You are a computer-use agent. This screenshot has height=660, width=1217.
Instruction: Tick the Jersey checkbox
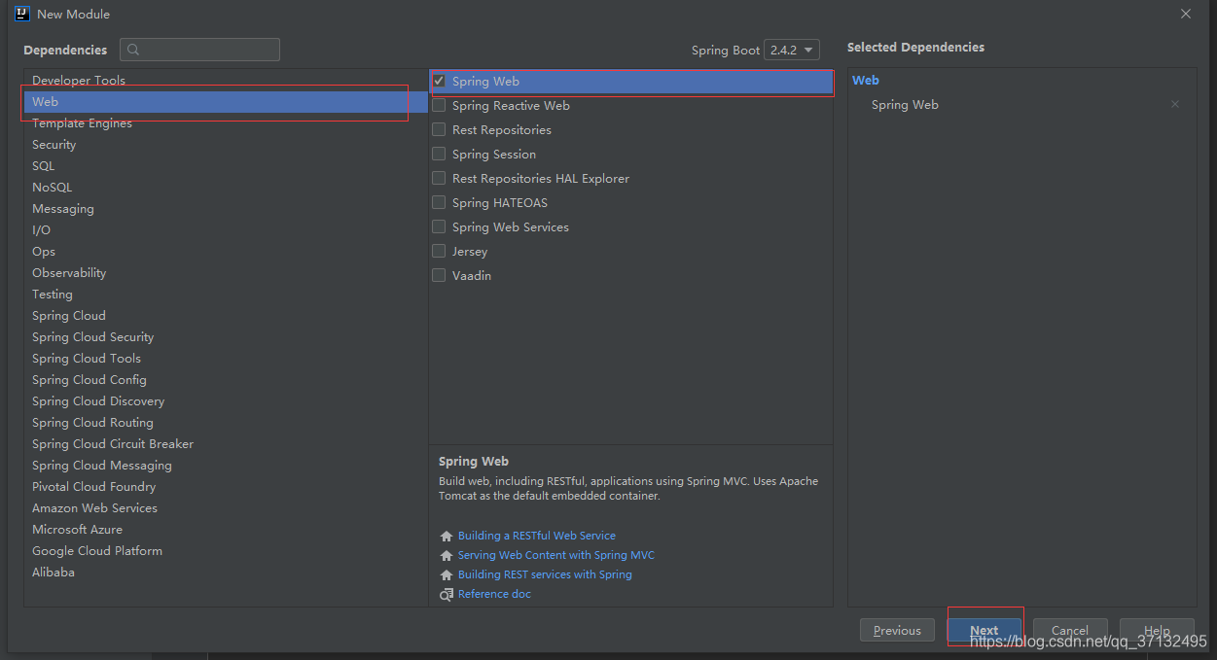pyautogui.click(x=439, y=252)
